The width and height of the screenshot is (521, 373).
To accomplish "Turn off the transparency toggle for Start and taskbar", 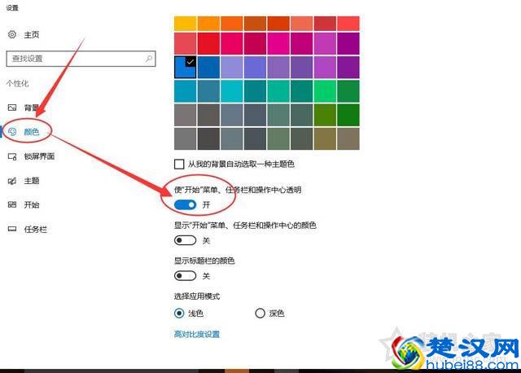I will 185,204.
